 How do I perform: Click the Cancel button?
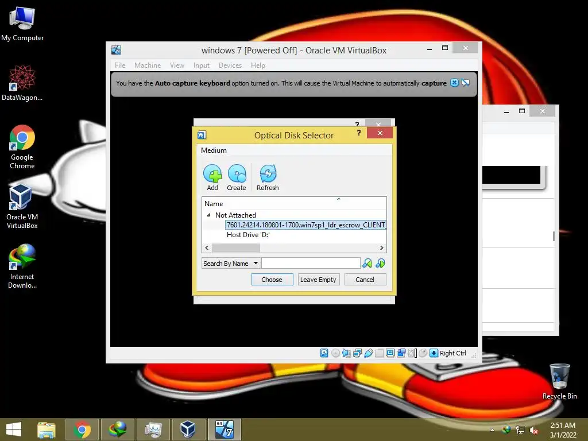365,280
